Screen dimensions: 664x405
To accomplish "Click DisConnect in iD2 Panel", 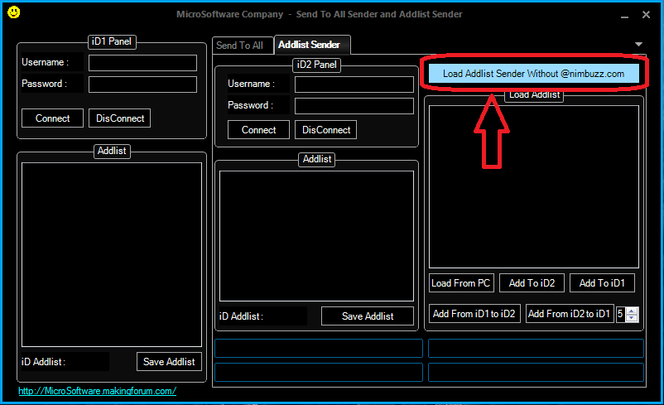I will [326, 130].
